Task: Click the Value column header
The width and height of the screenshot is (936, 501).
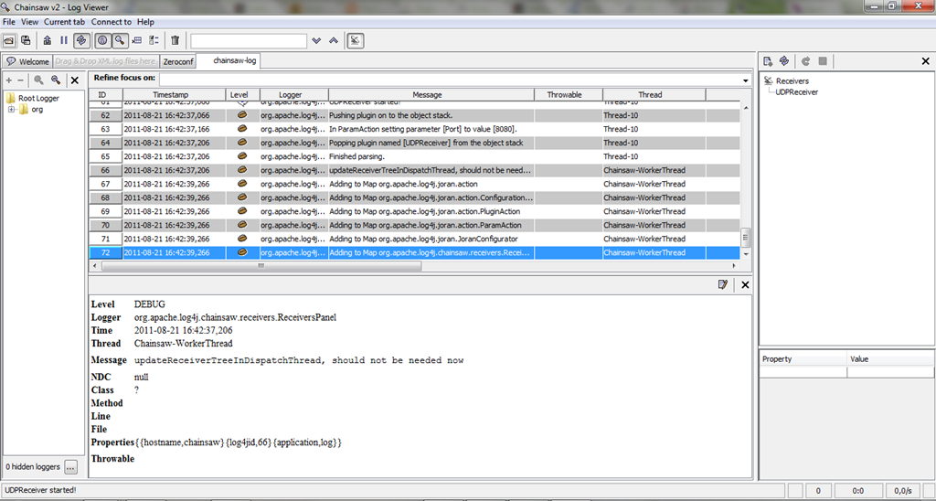Action: pyautogui.click(x=890, y=359)
